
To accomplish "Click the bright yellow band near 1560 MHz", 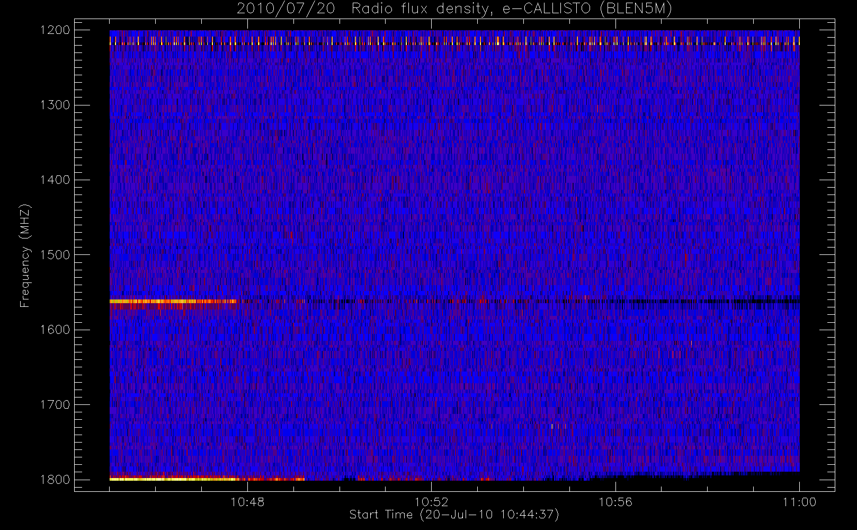I will tap(173, 302).
